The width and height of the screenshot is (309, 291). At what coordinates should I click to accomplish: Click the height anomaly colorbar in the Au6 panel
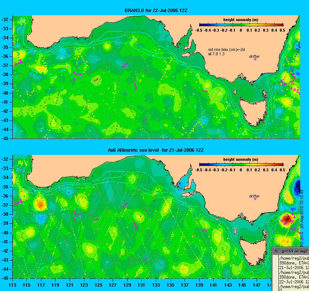pyautogui.click(x=241, y=165)
